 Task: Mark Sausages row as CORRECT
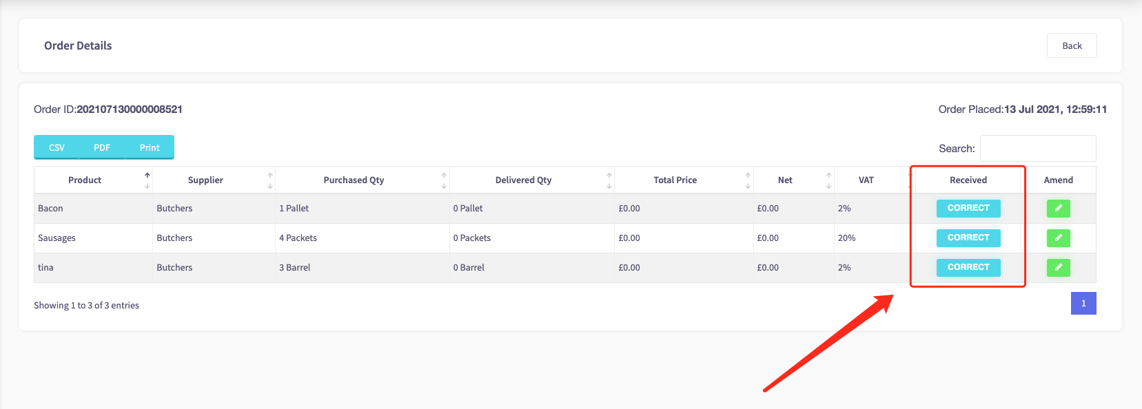click(x=968, y=238)
